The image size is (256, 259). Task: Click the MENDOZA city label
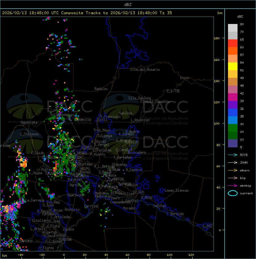pyautogui.click(x=75, y=157)
